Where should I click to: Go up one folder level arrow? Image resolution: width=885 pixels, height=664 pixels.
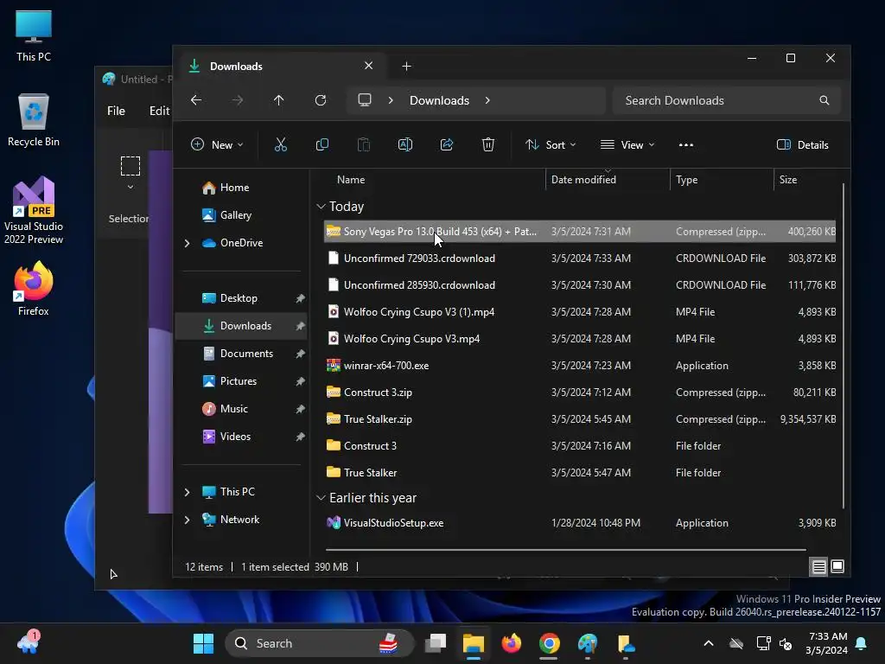[x=279, y=100]
